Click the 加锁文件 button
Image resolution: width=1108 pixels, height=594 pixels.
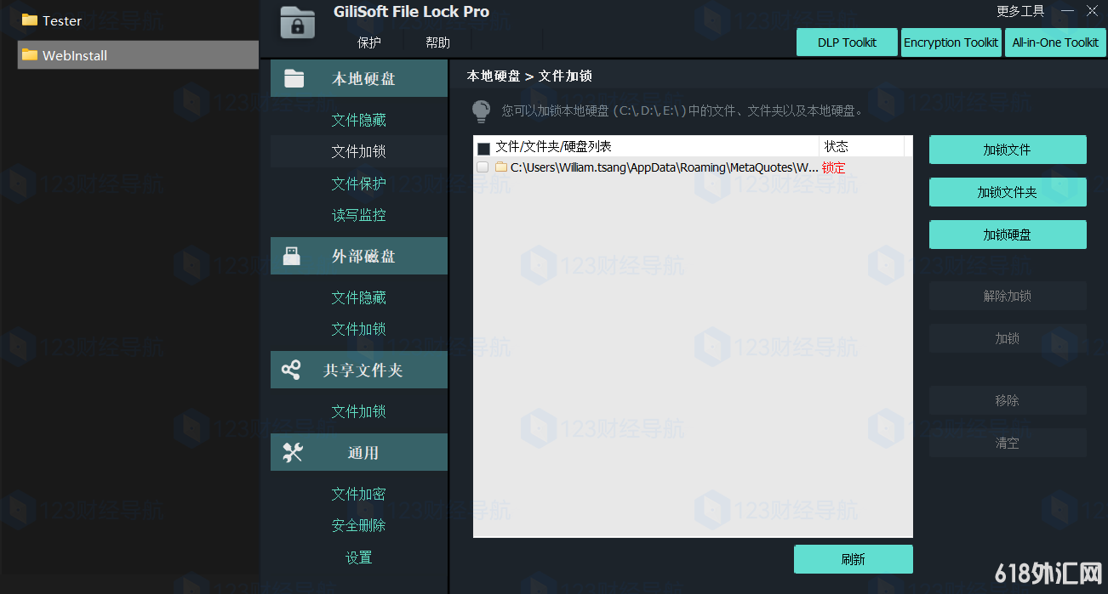1008,150
